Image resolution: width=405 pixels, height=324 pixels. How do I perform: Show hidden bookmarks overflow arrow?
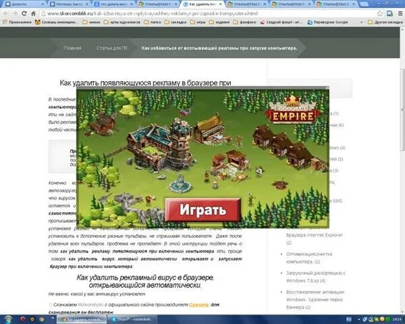point(361,22)
